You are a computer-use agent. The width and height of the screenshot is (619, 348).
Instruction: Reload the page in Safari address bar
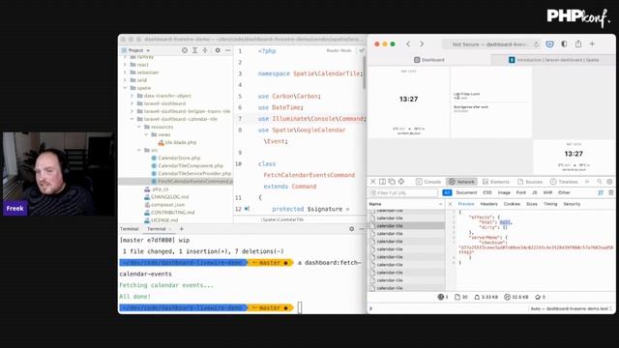(x=536, y=44)
